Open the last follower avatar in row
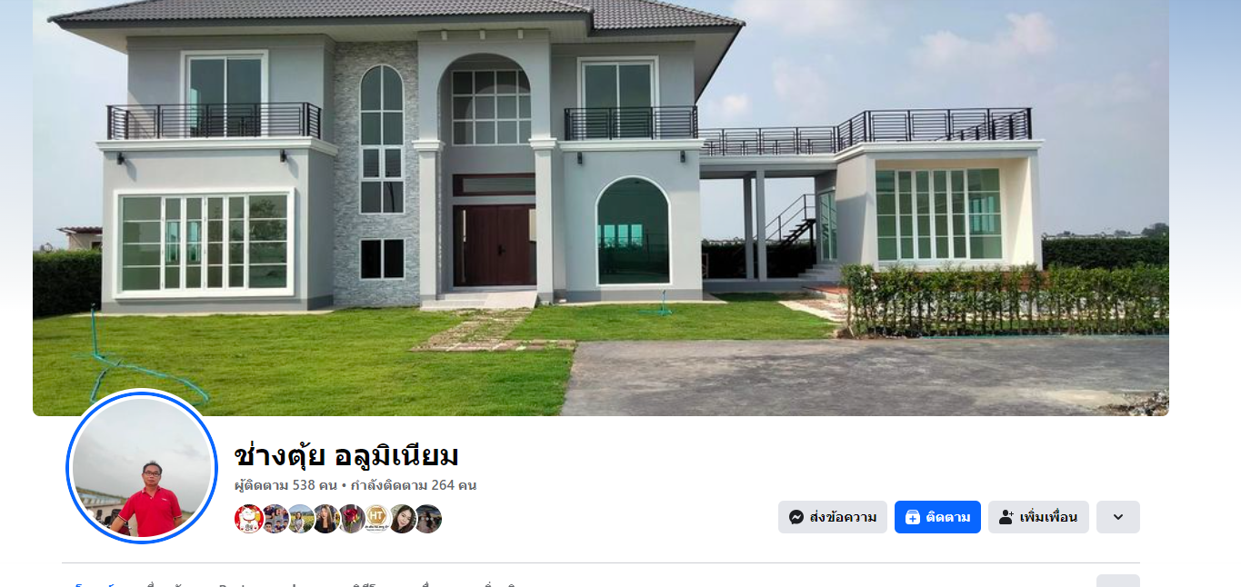The width and height of the screenshot is (1241, 587). (x=427, y=519)
